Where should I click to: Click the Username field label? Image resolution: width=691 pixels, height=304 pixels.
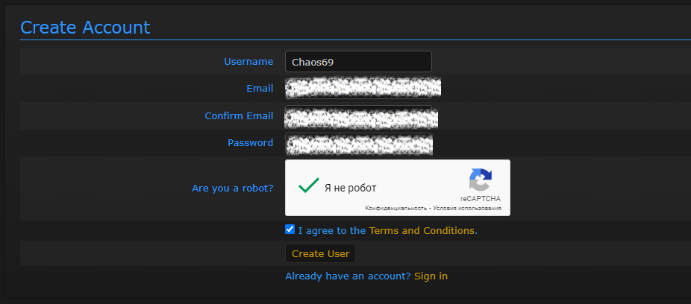point(248,61)
